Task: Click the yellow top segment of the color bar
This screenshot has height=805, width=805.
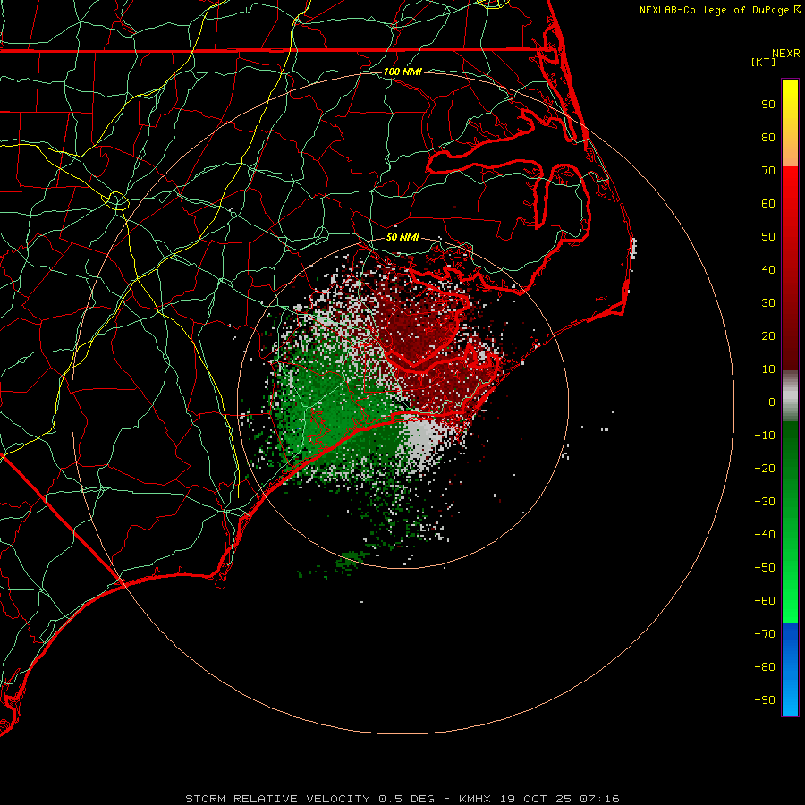Action: pyautogui.click(x=790, y=123)
